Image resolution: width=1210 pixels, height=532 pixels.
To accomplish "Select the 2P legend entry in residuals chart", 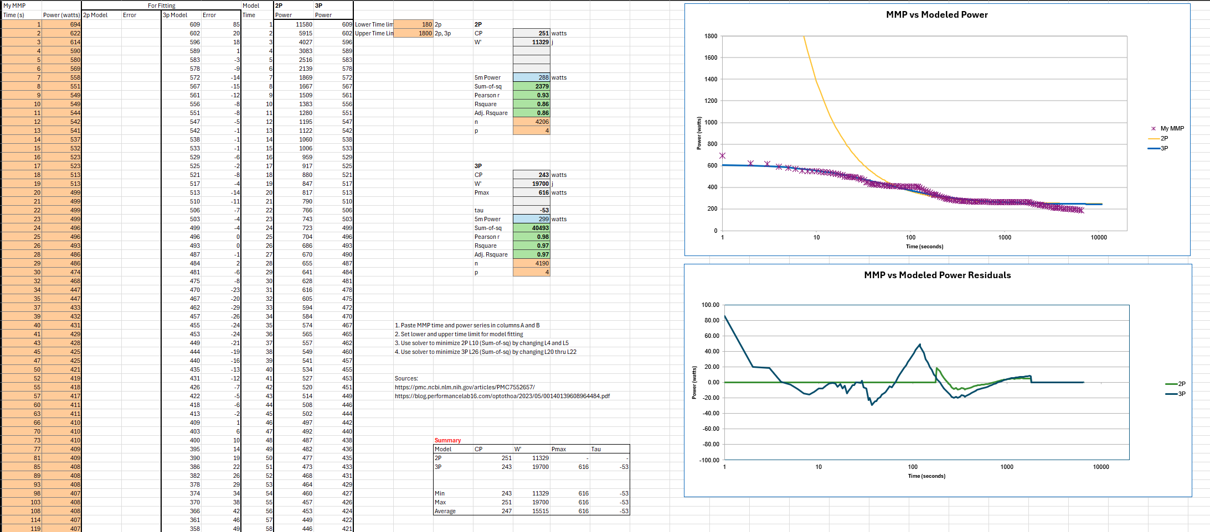I will point(1176,384).
